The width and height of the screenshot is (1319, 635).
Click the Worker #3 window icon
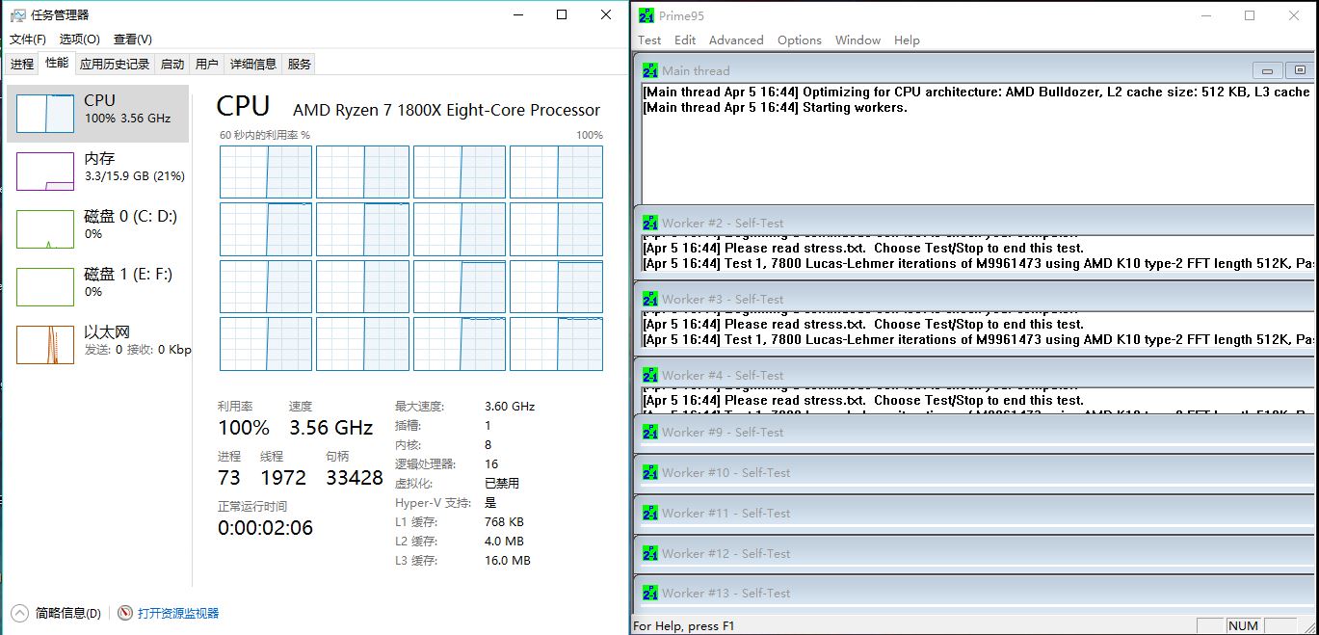pos(650,299)
